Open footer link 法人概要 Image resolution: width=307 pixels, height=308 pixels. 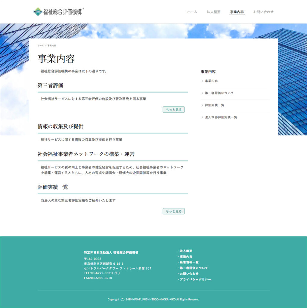pos(186,251)
